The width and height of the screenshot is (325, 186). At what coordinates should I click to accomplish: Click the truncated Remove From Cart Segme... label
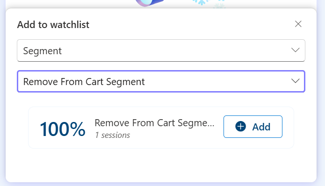point(154,123)
